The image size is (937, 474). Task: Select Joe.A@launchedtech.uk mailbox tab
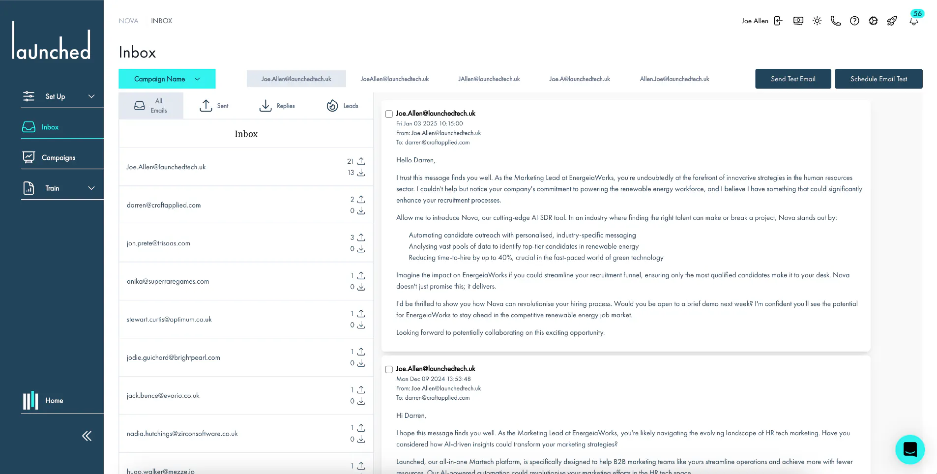[x=580, y=79]
